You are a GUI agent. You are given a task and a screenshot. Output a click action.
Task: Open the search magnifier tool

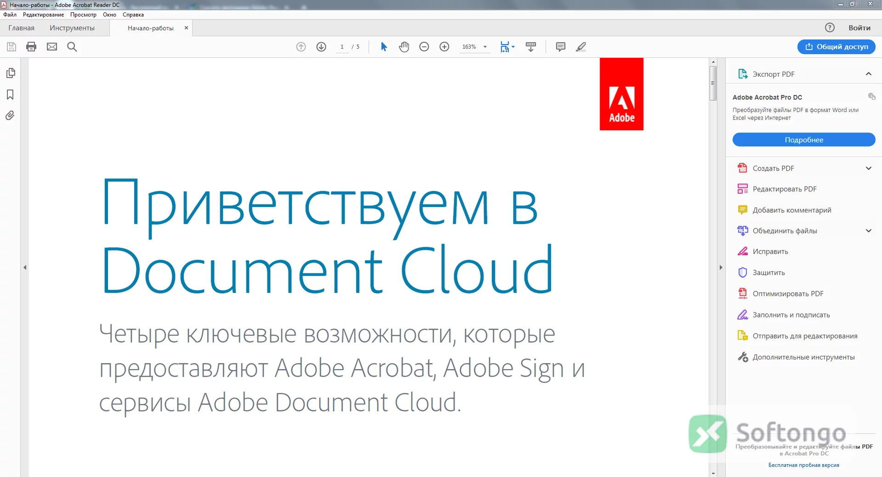pos(72,47)
